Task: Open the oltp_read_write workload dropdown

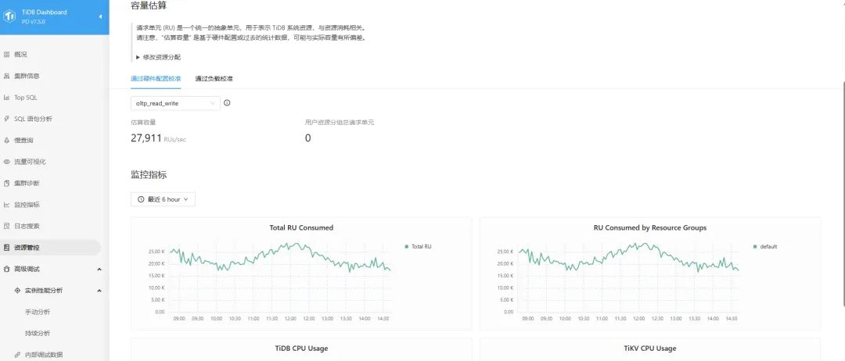Action: tap(175, 103)
